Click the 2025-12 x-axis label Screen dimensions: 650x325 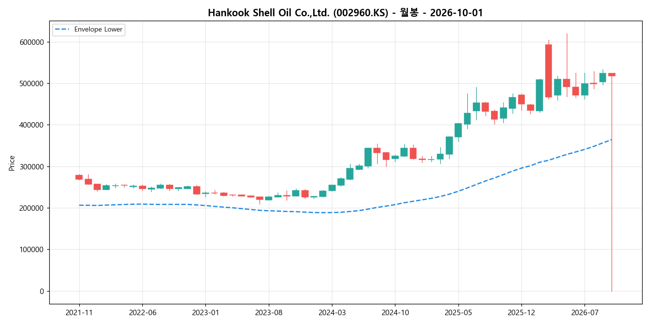tap(521, 313)
